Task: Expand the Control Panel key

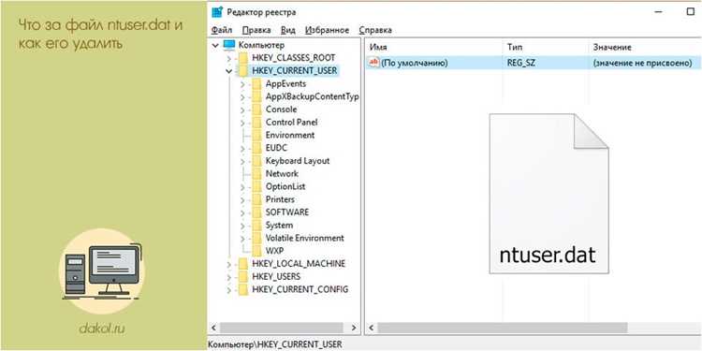Action: tap(242, 123)
